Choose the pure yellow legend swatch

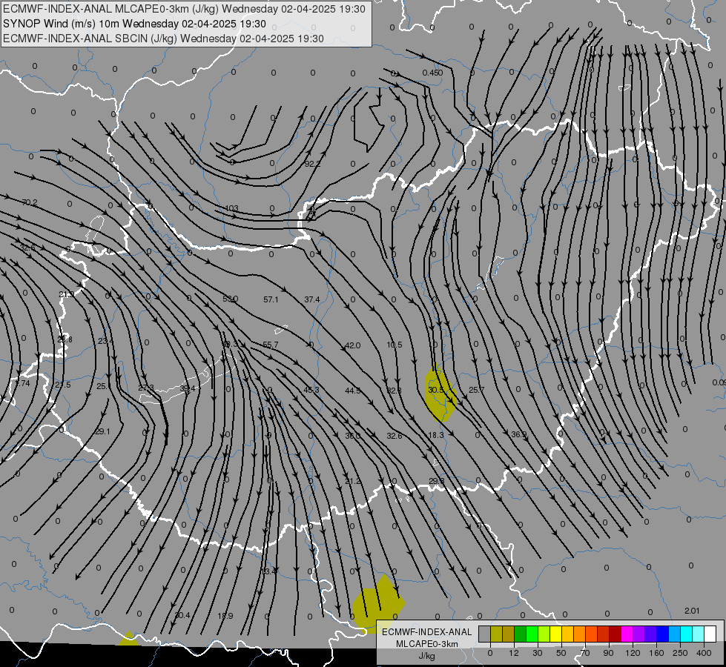(555, 634)
